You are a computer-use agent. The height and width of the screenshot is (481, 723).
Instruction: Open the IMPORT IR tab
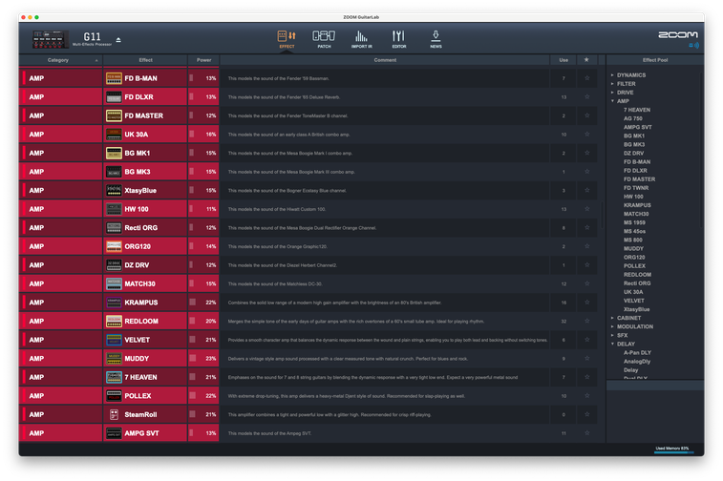pos(361,39)
